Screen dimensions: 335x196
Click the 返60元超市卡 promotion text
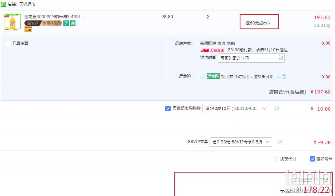258,23
